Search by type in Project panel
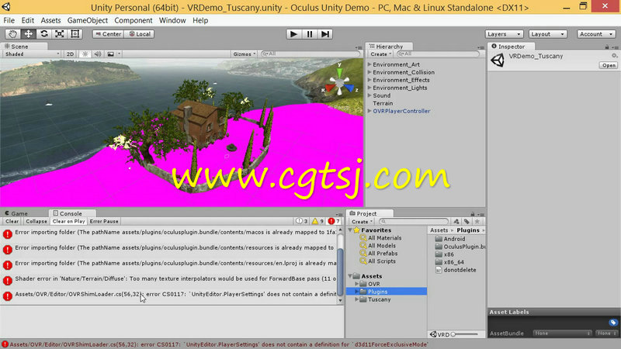Viewport: 621px width, 349px height. pyautogui.click(x=456, y=222)
